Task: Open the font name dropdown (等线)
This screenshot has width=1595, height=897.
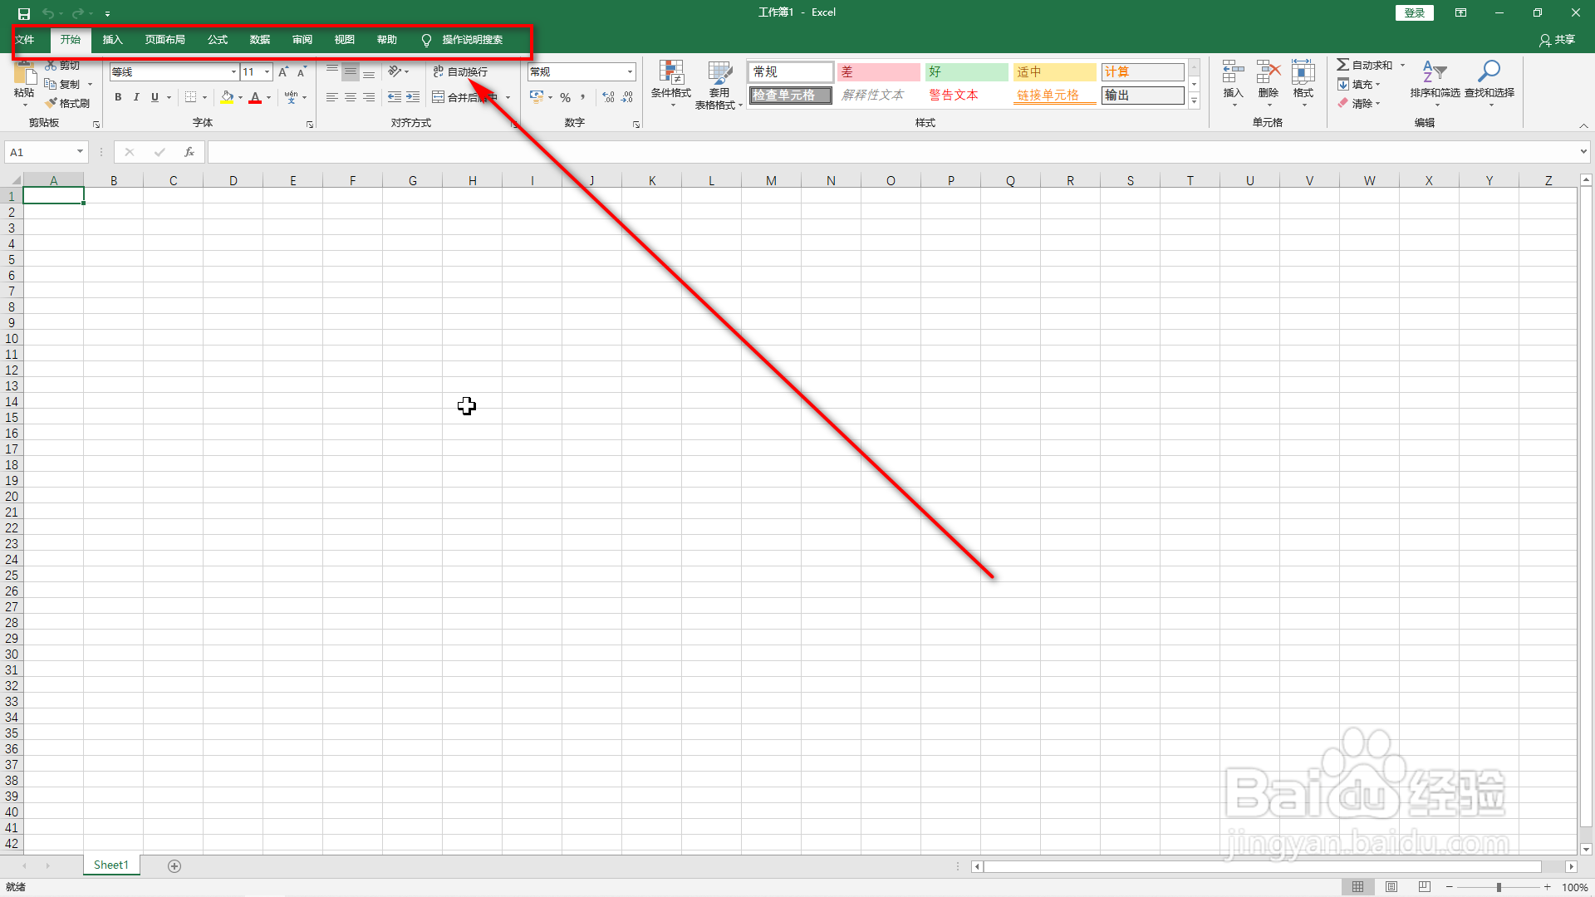Action: pos(233,72)
